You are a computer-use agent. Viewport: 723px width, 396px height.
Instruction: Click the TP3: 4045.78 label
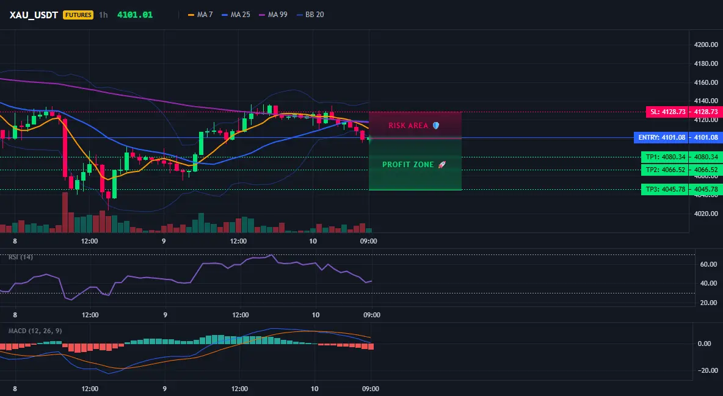[664, 190]
